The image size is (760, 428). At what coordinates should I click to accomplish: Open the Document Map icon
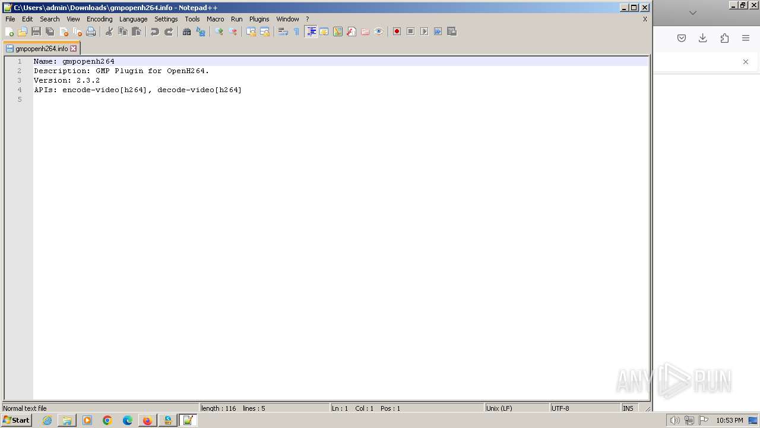pos(338,32)
